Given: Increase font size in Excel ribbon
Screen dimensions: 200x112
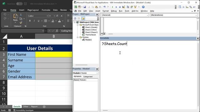Looking at the screenshot, I should pyautogui.click(x=57, y=16).
